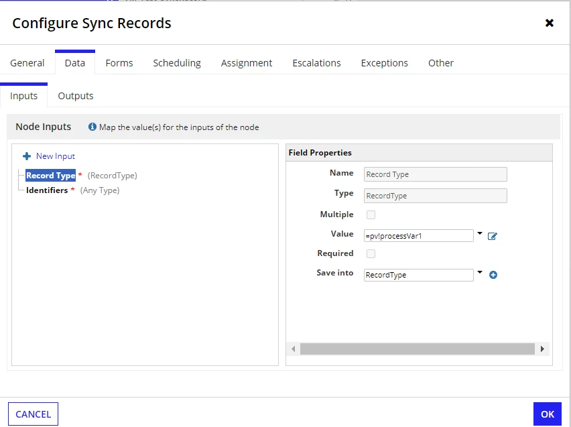Viewport: 571px width, 427px height.
Task: Click the 'Node Inputs' heading
Action: pyautogui.click(x=43, y=127)
